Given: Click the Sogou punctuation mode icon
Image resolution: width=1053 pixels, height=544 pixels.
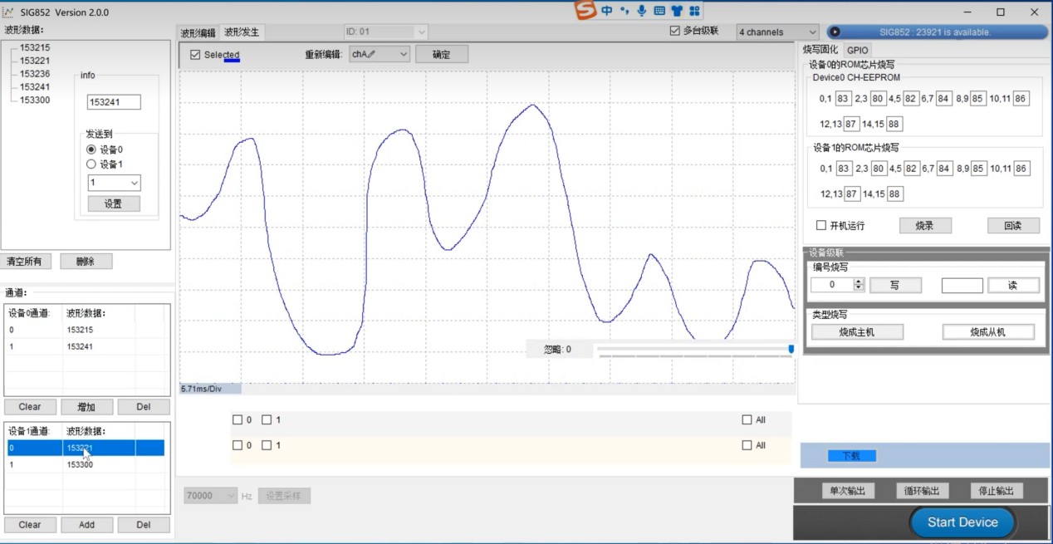Looking at the screenshot, I should 624,11.
